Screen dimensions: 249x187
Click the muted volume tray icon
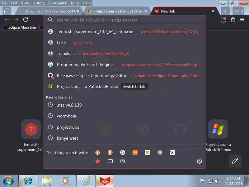coord(217,181)
